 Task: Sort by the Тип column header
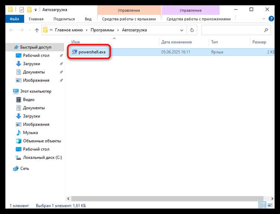pos(214,42)
